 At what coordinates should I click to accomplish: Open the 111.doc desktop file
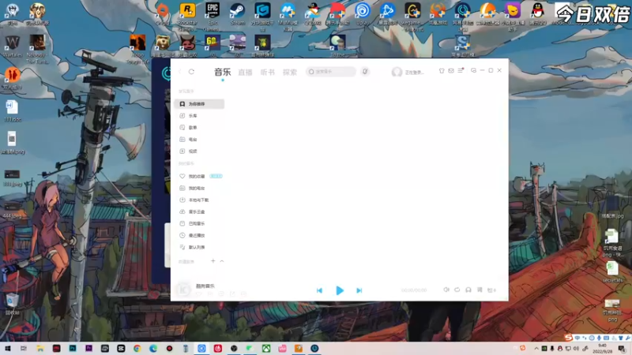coord(12,111)
